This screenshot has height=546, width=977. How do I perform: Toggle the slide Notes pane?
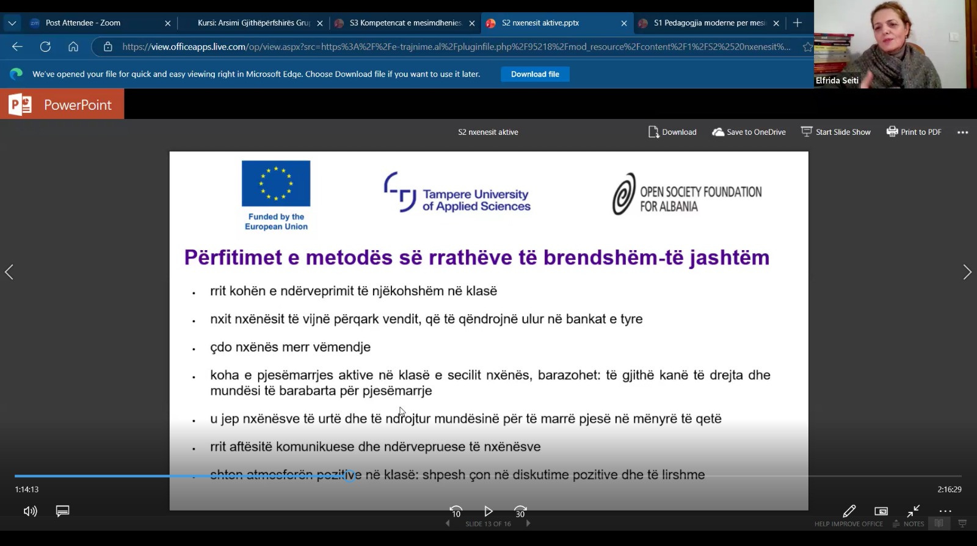[x=908, y=524]
